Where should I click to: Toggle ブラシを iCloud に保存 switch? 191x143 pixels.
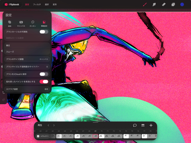(44, 74)
